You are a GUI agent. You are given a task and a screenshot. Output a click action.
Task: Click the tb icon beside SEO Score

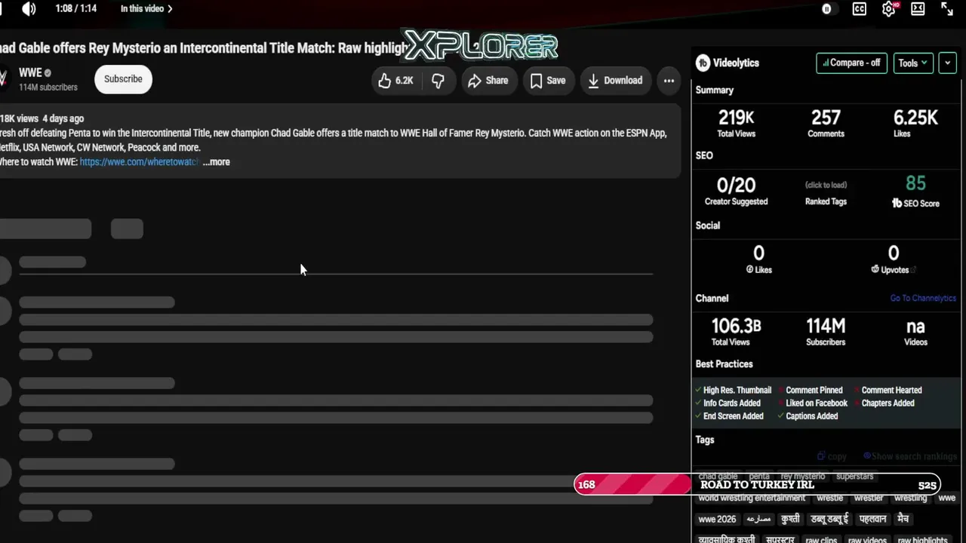point(897,204)
